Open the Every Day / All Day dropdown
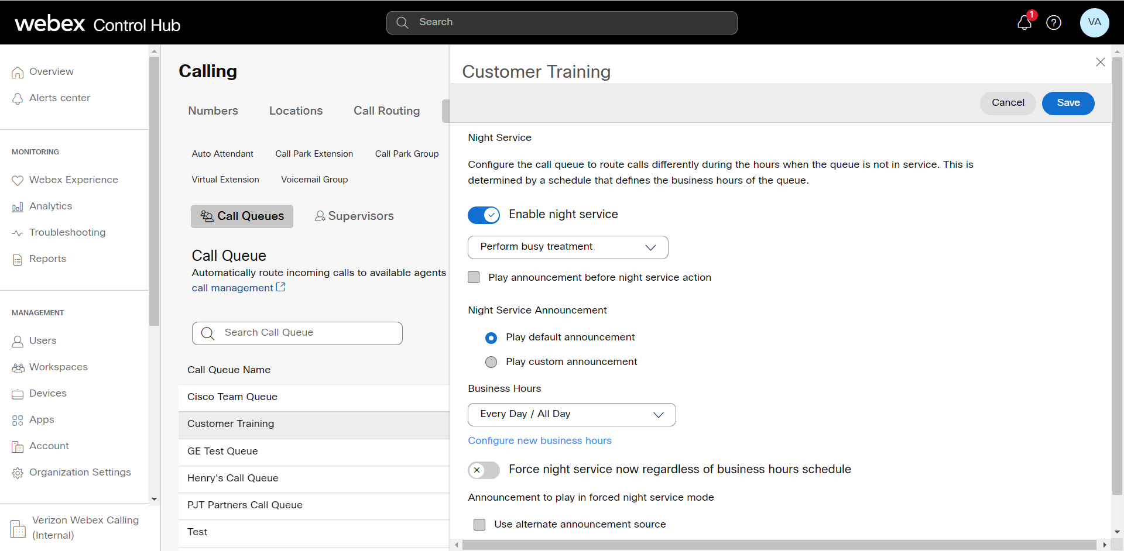 [x=571, y=414]
